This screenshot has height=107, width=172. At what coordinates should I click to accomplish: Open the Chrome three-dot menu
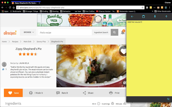pyautogui.click(x=170, y=7)
